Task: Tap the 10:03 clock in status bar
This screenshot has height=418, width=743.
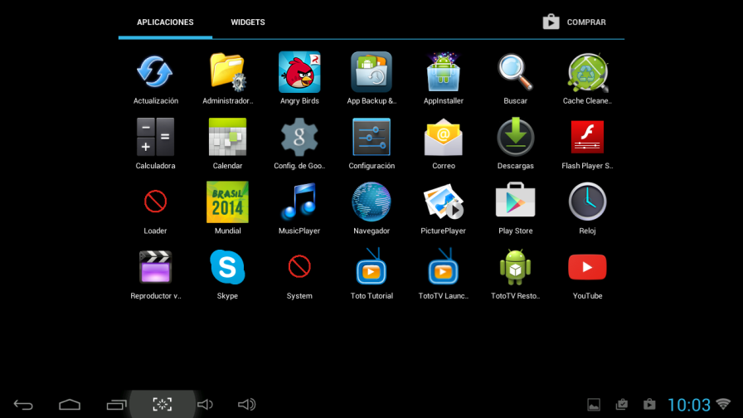Action: pyautogui.click(x=689, y=405)
